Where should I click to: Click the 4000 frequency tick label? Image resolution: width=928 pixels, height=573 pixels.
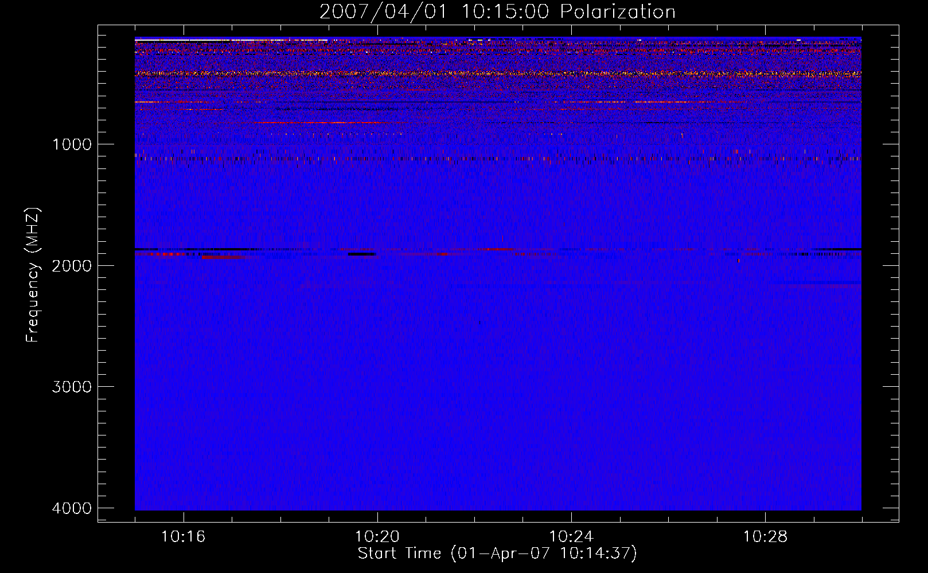[x=72, y=508]
